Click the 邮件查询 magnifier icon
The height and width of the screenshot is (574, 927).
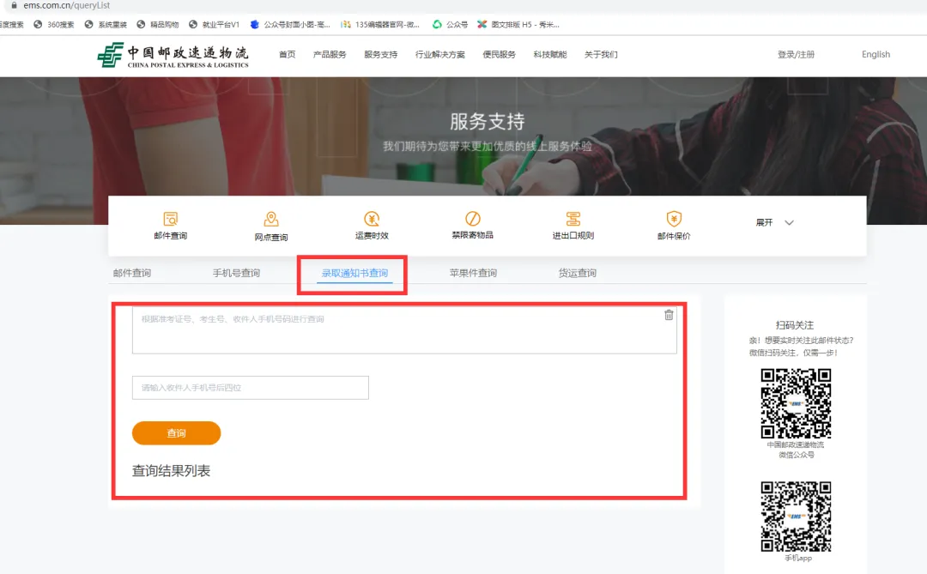[170, 219]
